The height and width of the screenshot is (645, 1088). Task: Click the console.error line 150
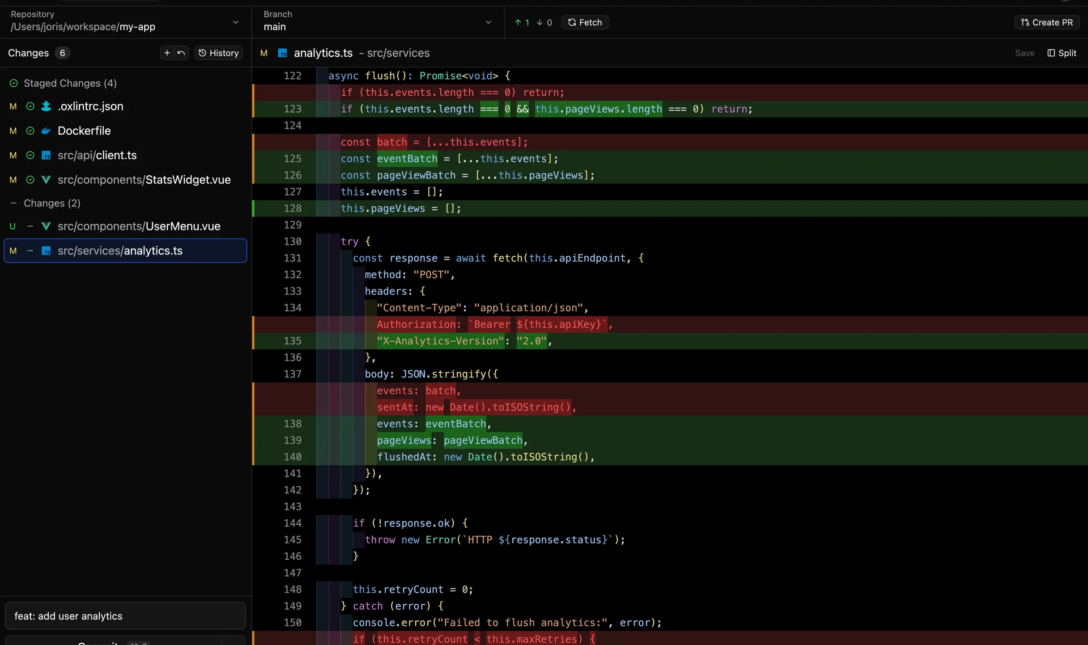pos(670,622)
